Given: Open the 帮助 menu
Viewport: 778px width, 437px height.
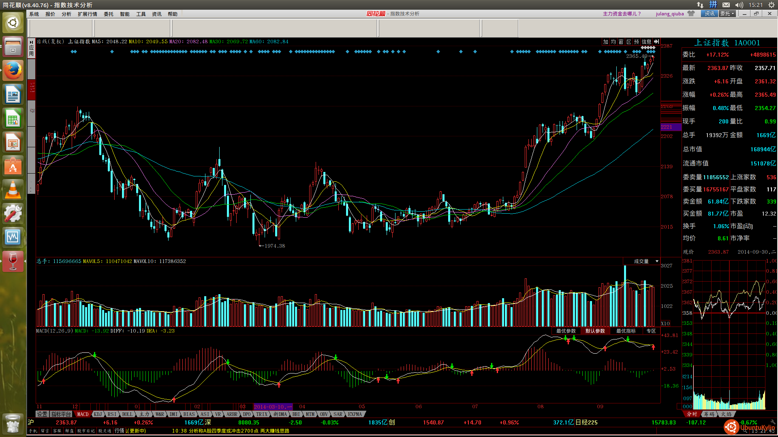Looking at the screenshot, I should (x=173, y=14).
